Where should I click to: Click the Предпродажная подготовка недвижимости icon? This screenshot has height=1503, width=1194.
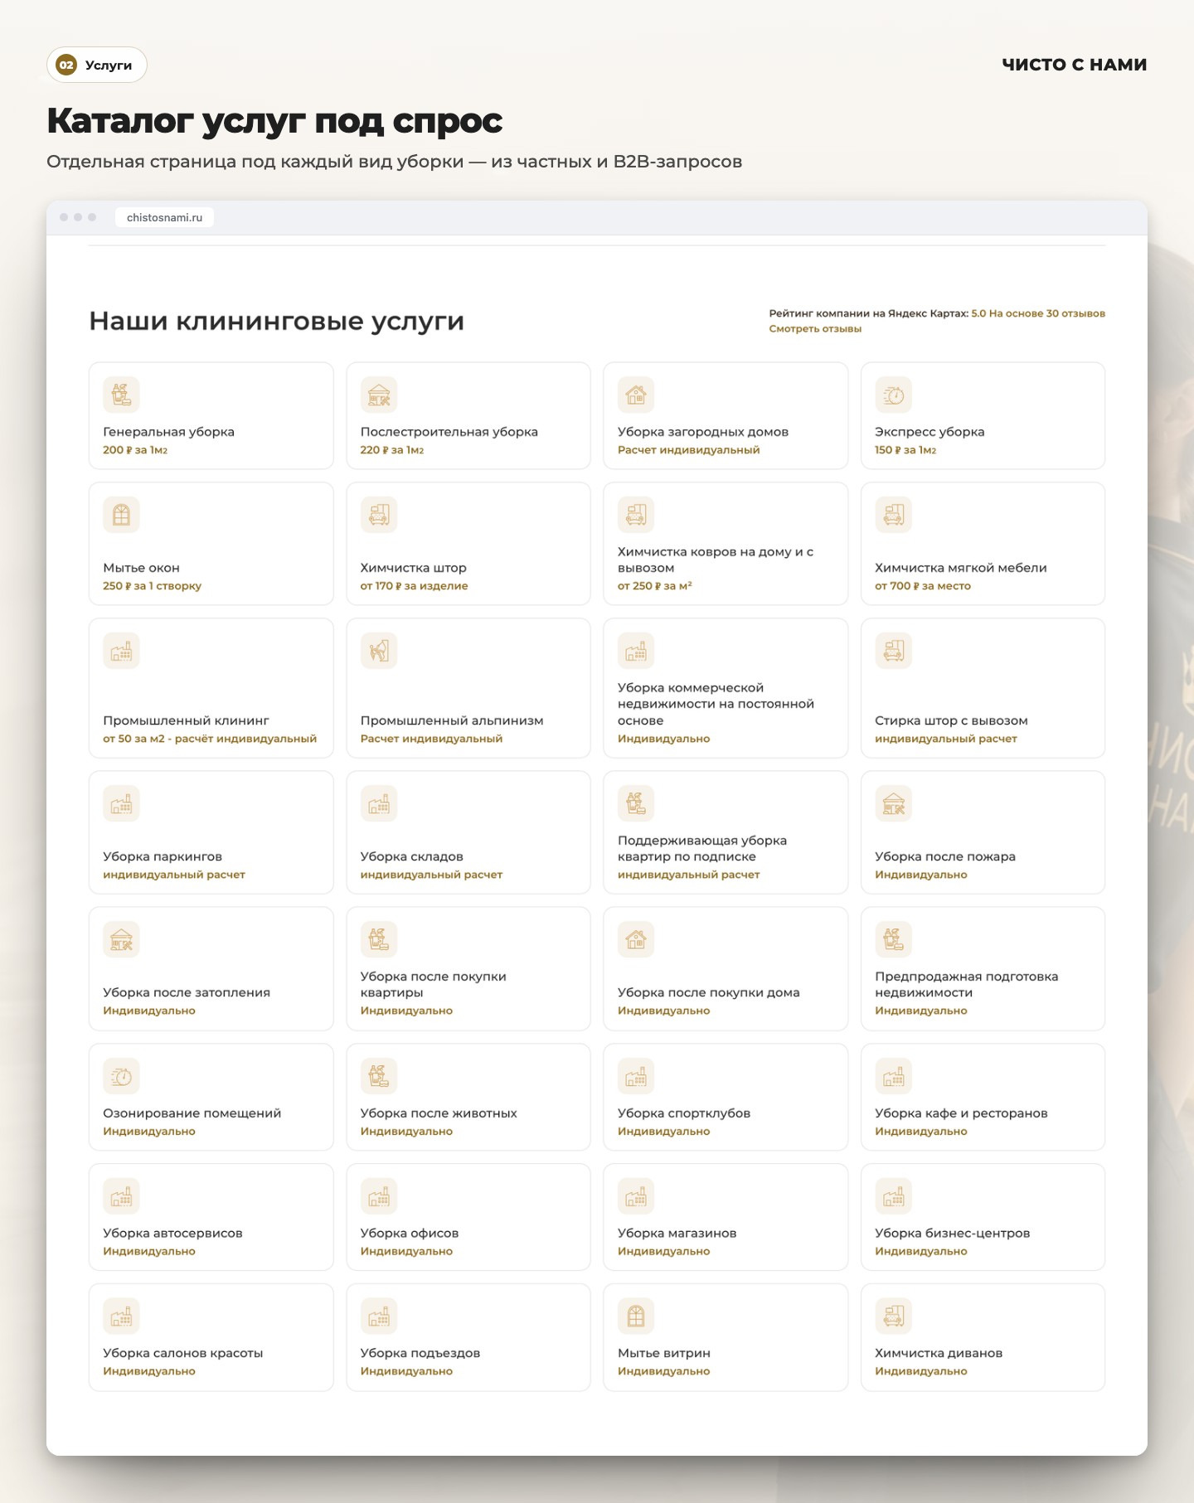[893, 939]
